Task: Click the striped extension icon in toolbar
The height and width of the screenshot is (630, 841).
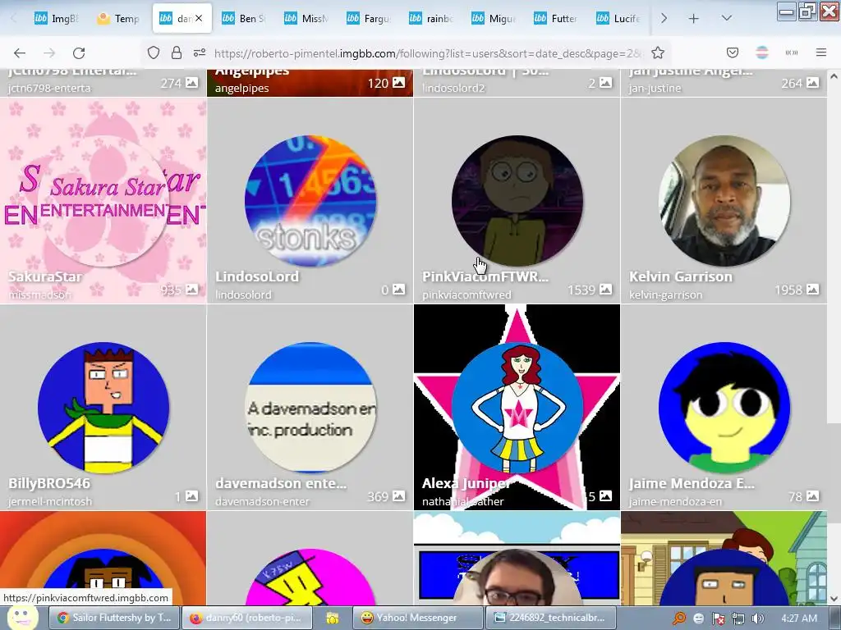Action: (762, 52)
